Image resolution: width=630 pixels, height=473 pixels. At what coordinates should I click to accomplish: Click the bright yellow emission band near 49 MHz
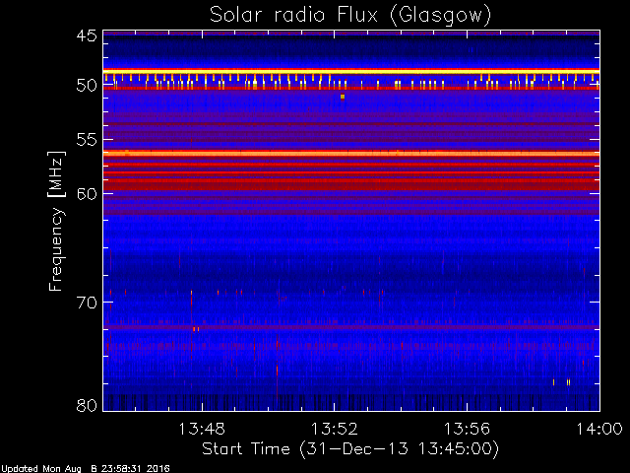point(351,71)
